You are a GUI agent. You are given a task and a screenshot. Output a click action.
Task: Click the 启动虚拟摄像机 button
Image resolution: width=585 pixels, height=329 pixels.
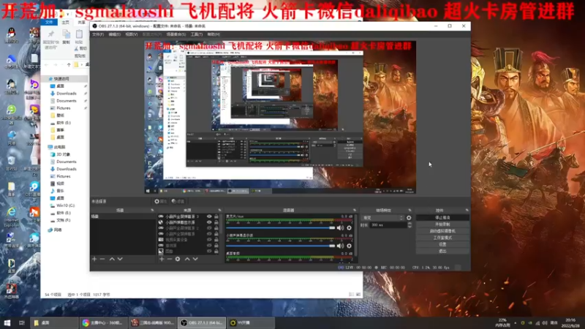coord(442,231)
